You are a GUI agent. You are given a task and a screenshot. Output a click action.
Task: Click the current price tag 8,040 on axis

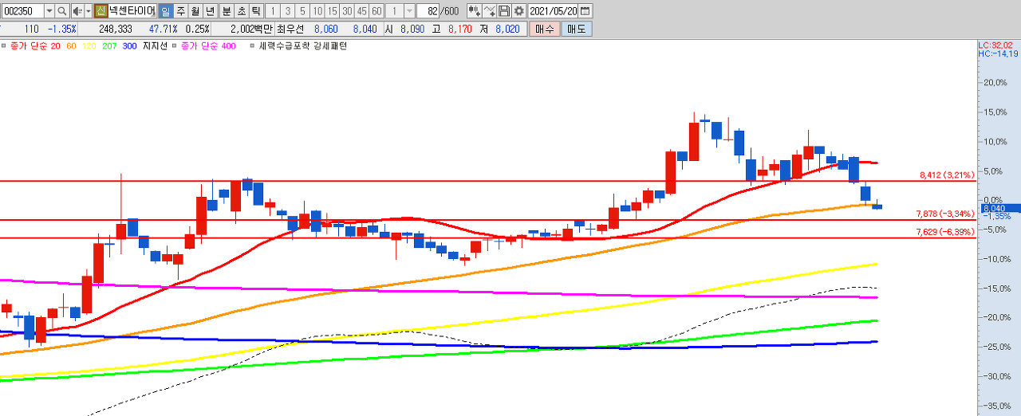[1000, 208]
